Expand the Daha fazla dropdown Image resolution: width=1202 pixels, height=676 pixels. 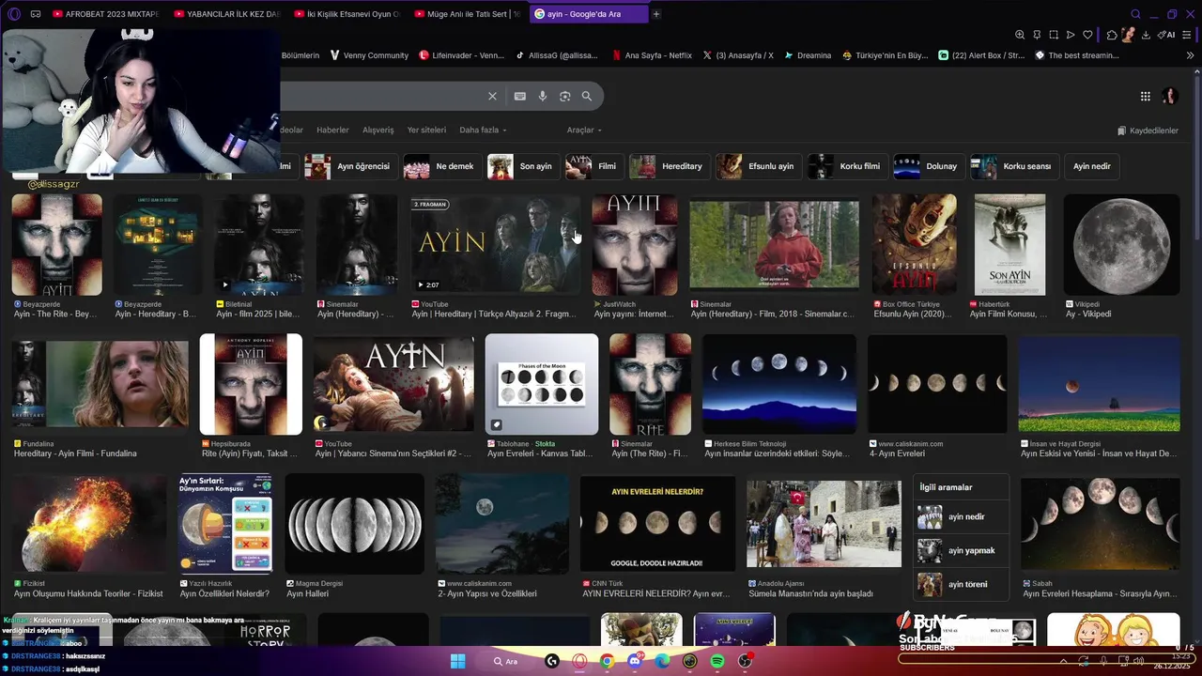[x=483, y=130]
